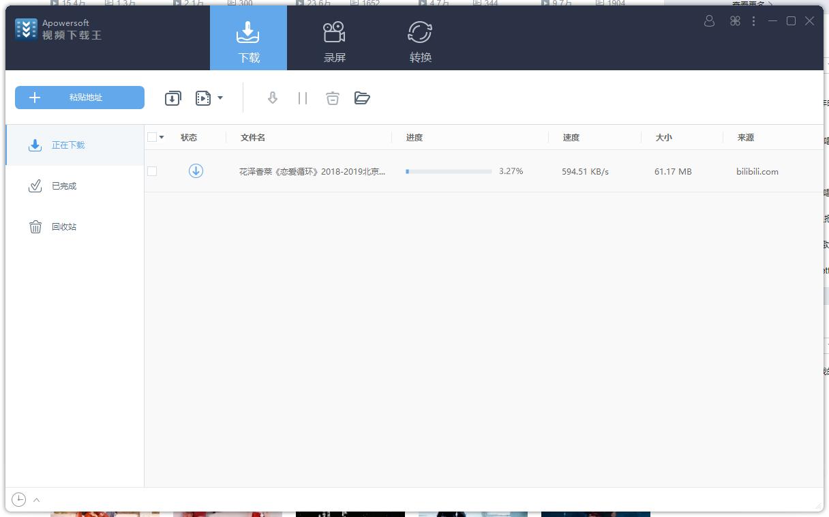
Task: Open the dropdown beside the video detection icon
Action: point(220,98)
